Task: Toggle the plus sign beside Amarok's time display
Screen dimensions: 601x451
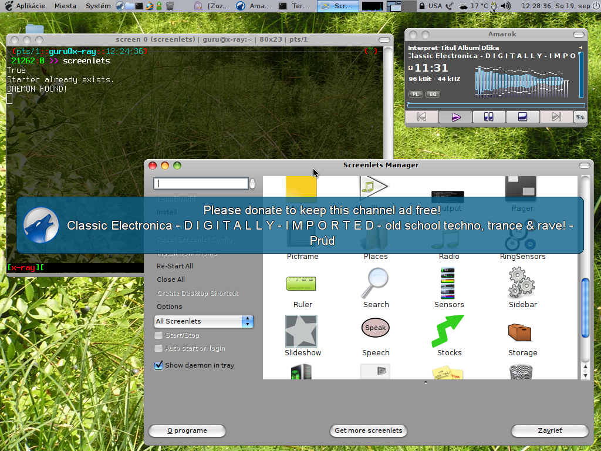Action: click(x=410, y=68)
